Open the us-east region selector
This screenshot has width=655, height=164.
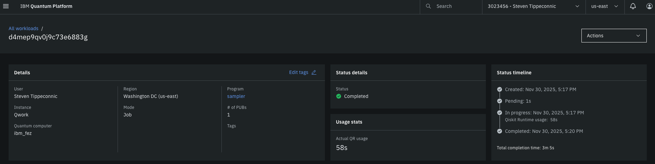tap(604, 6)
